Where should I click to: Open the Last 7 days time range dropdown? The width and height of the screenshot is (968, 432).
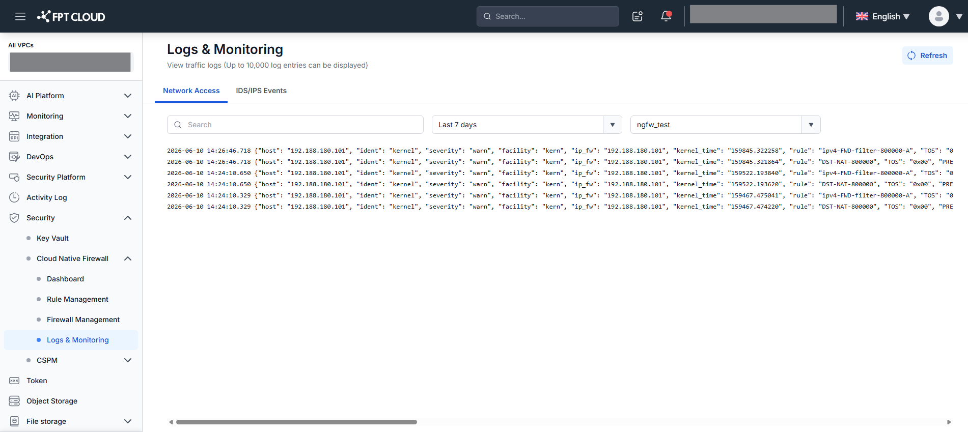coord(527,125)
